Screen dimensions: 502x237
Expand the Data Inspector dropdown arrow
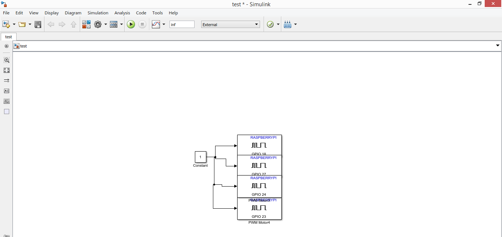click(164, 25)
